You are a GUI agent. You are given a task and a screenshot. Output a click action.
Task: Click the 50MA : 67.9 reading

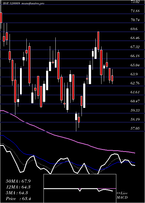pyautogui.click(x=18, y=181)
